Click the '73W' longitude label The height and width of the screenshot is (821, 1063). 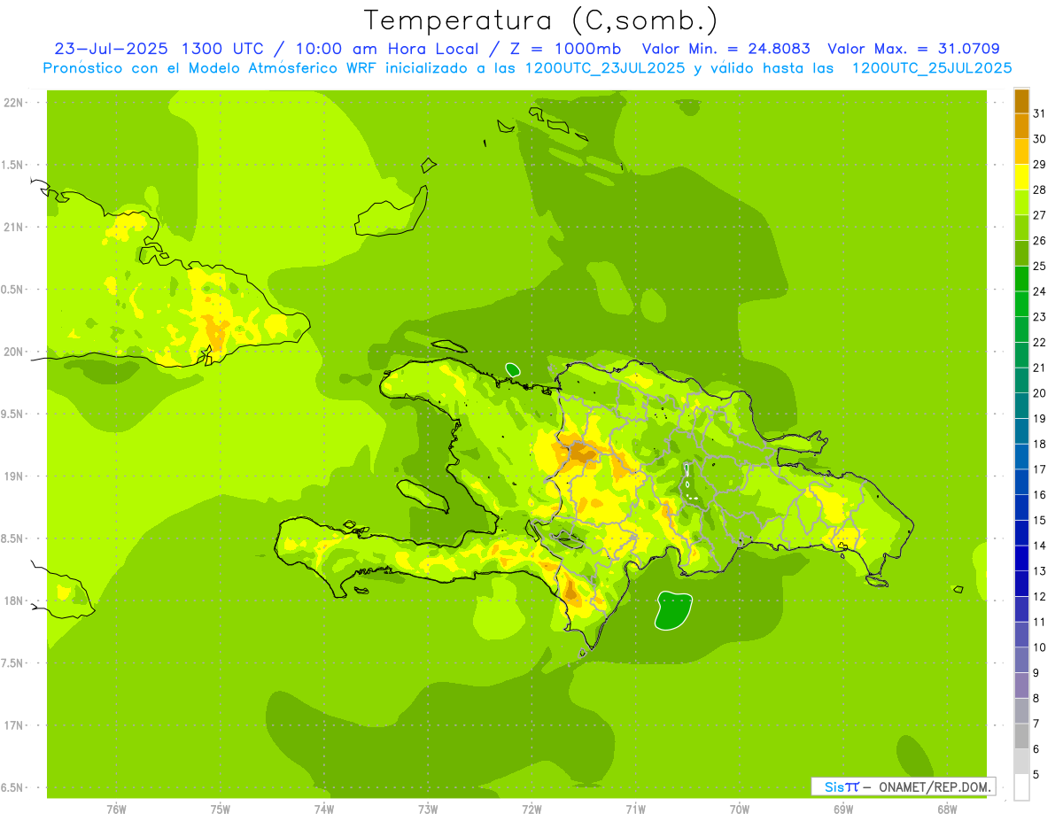click(x=428, y=809)
